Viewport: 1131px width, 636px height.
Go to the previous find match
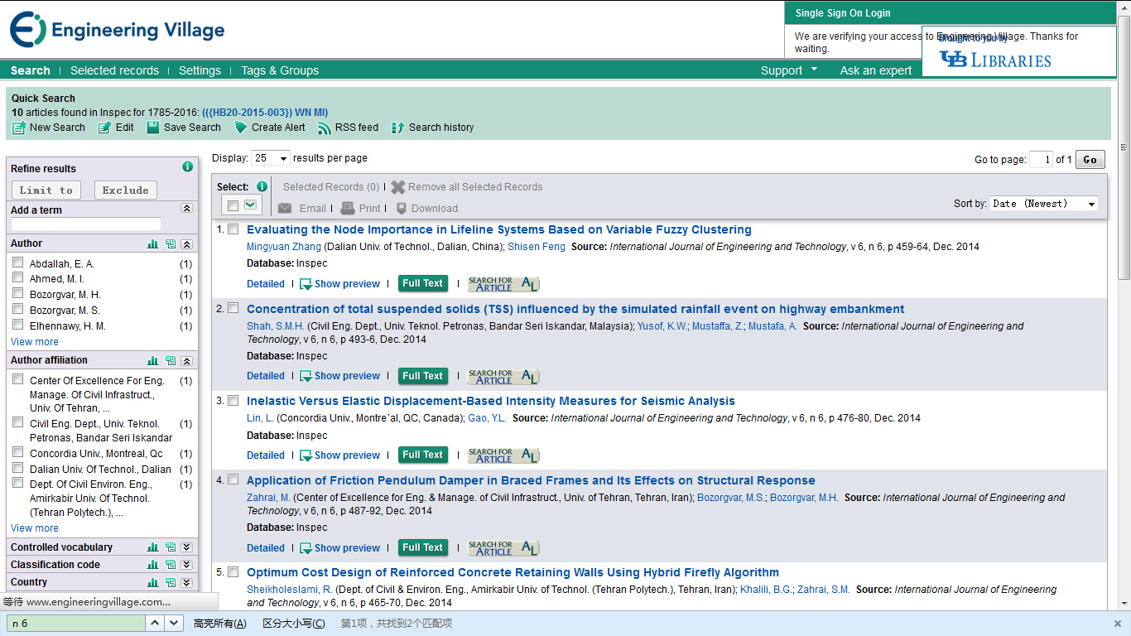coord(156,623)
